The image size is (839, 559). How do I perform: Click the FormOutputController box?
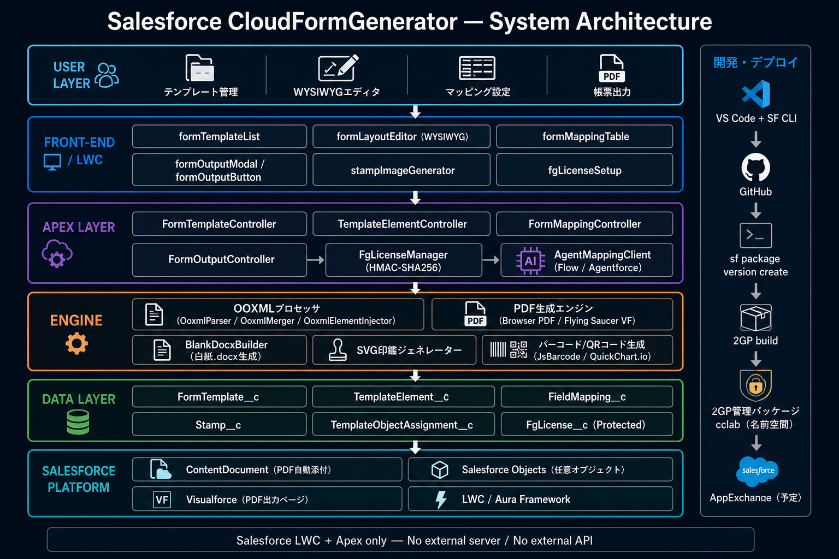[220, 260]
